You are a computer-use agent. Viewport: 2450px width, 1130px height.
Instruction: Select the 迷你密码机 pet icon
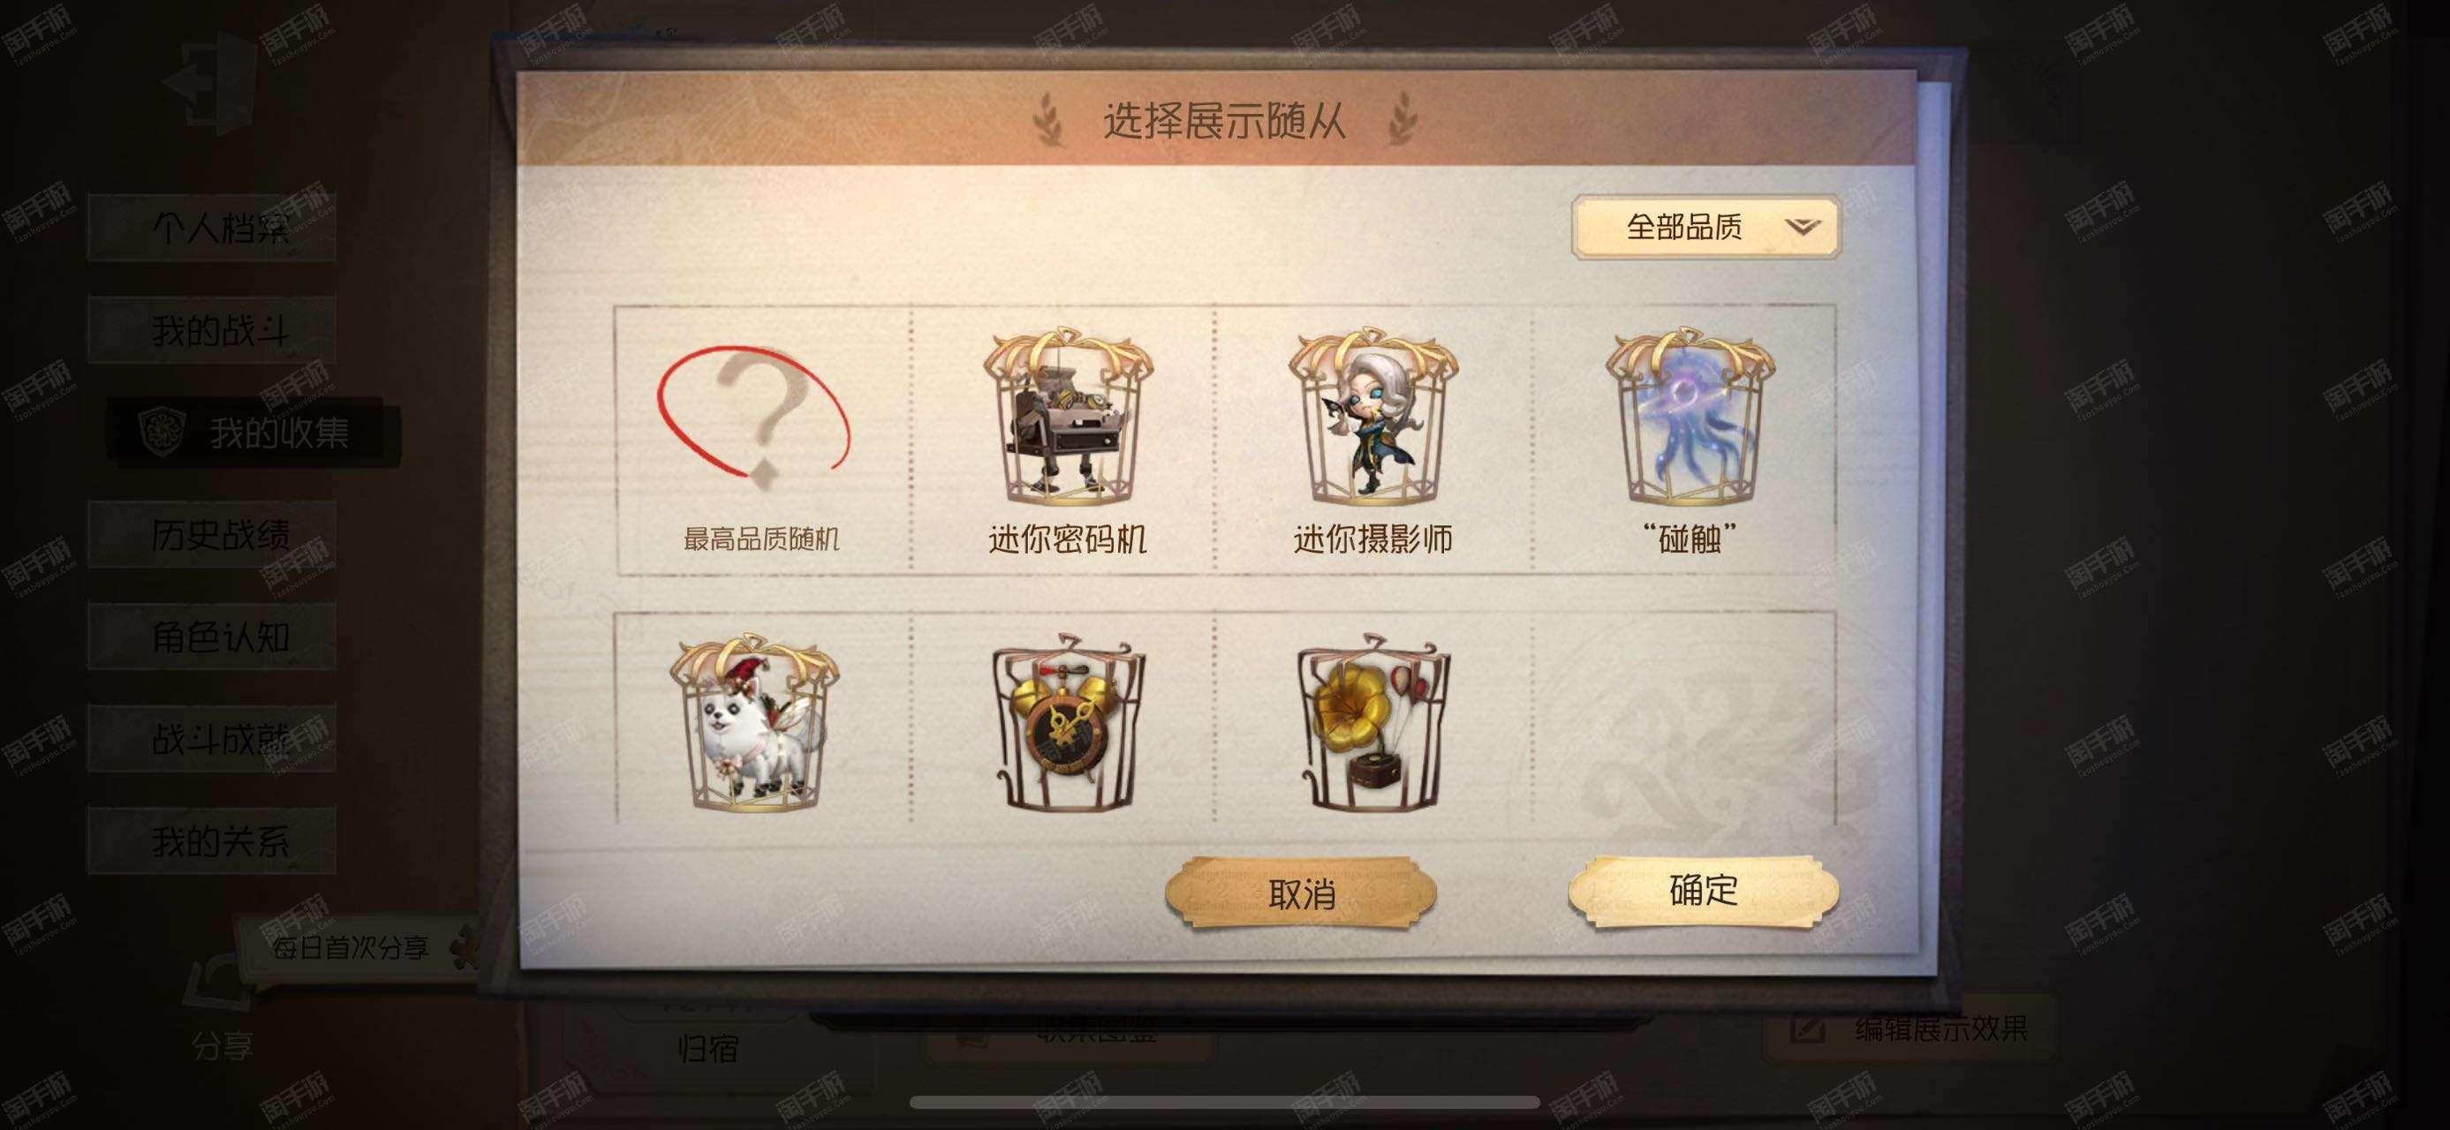point(1066,417)
